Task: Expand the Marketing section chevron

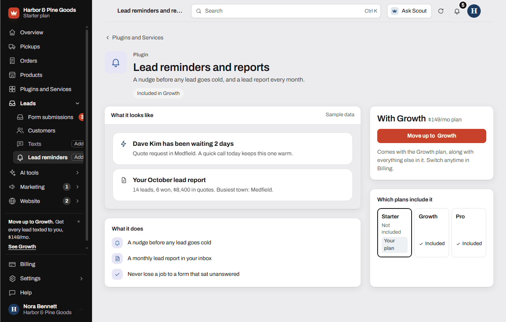Action: coord(77,187)
